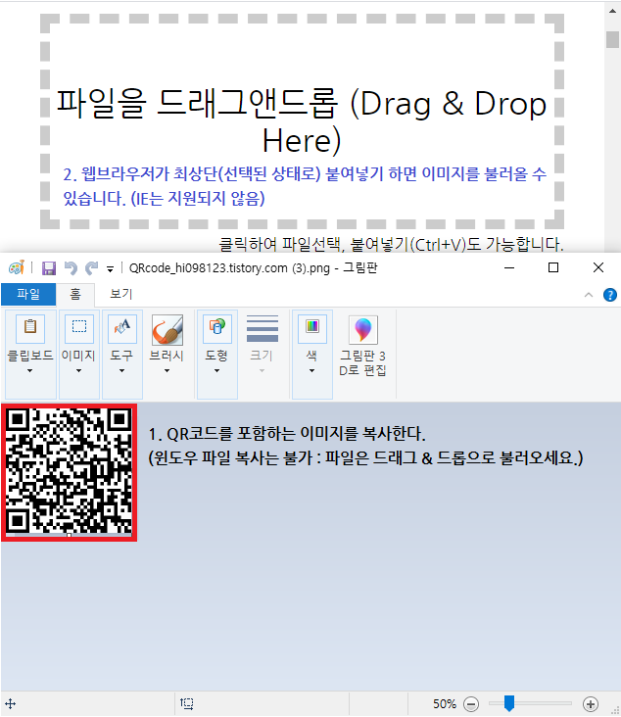Switch to the 보기 ribbon tab
Image resolution: width=621 pixels, height=717 pixels.
coord(120,294)
